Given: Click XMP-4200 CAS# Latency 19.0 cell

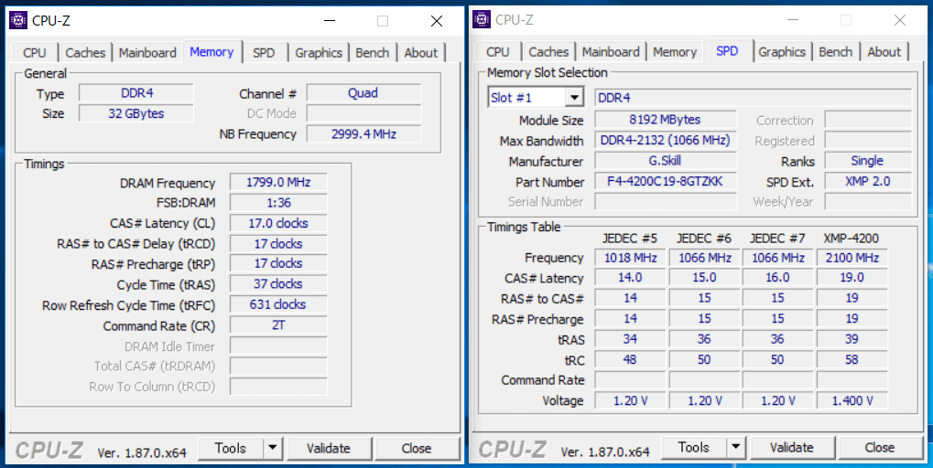Looking at the screenshot, I should click(x=852, y=278).
